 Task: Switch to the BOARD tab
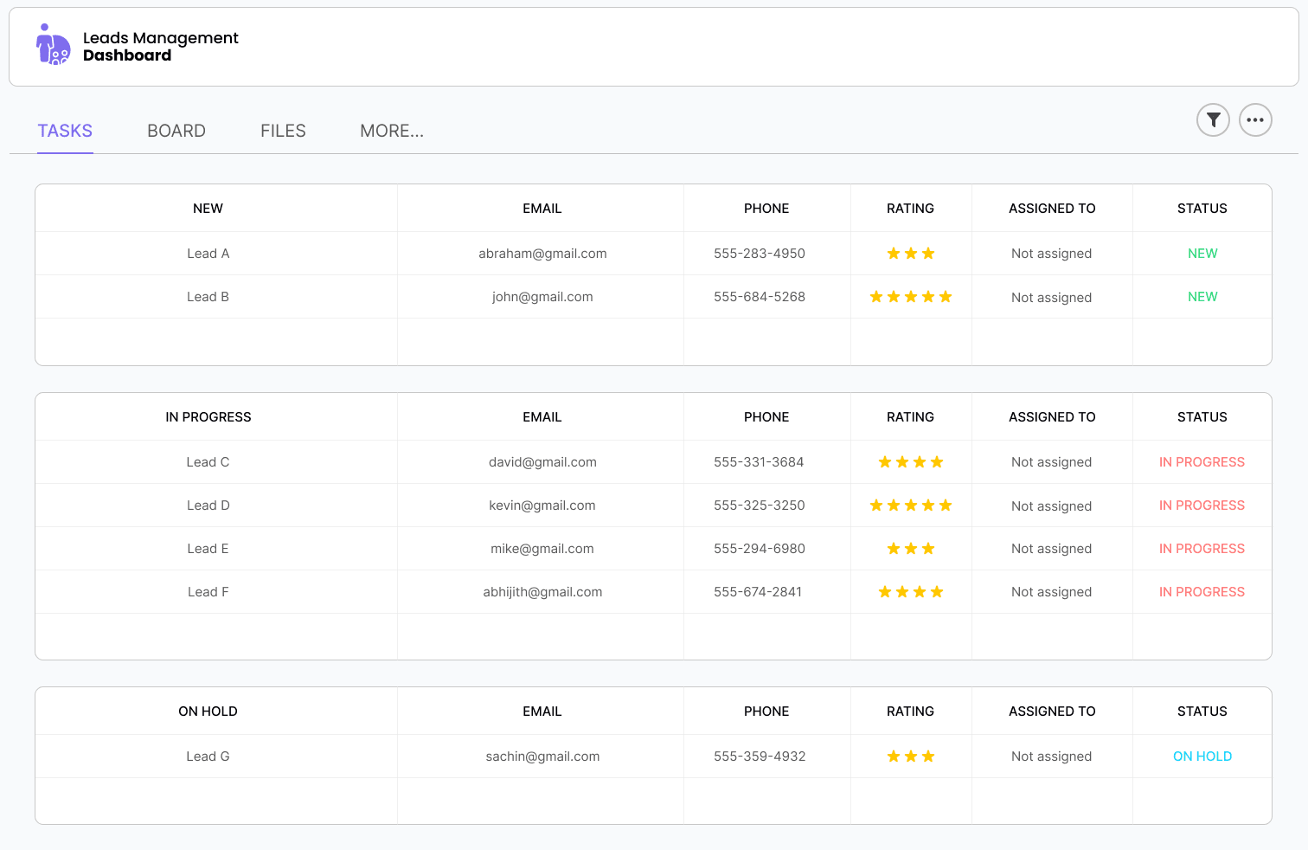tap(176, 131)
